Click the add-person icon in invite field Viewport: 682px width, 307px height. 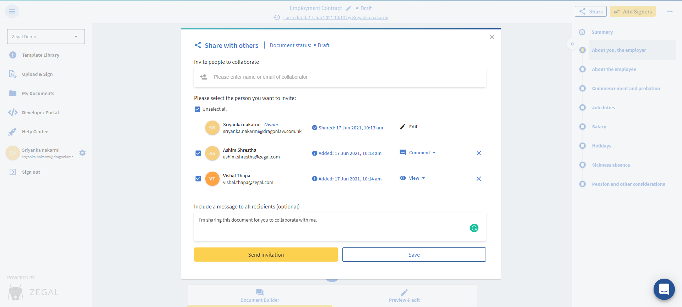tap(204, 77)
